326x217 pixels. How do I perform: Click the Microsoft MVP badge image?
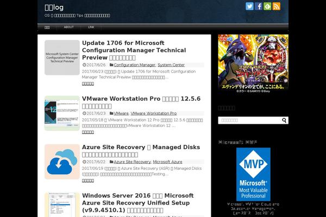coord(253,174)
